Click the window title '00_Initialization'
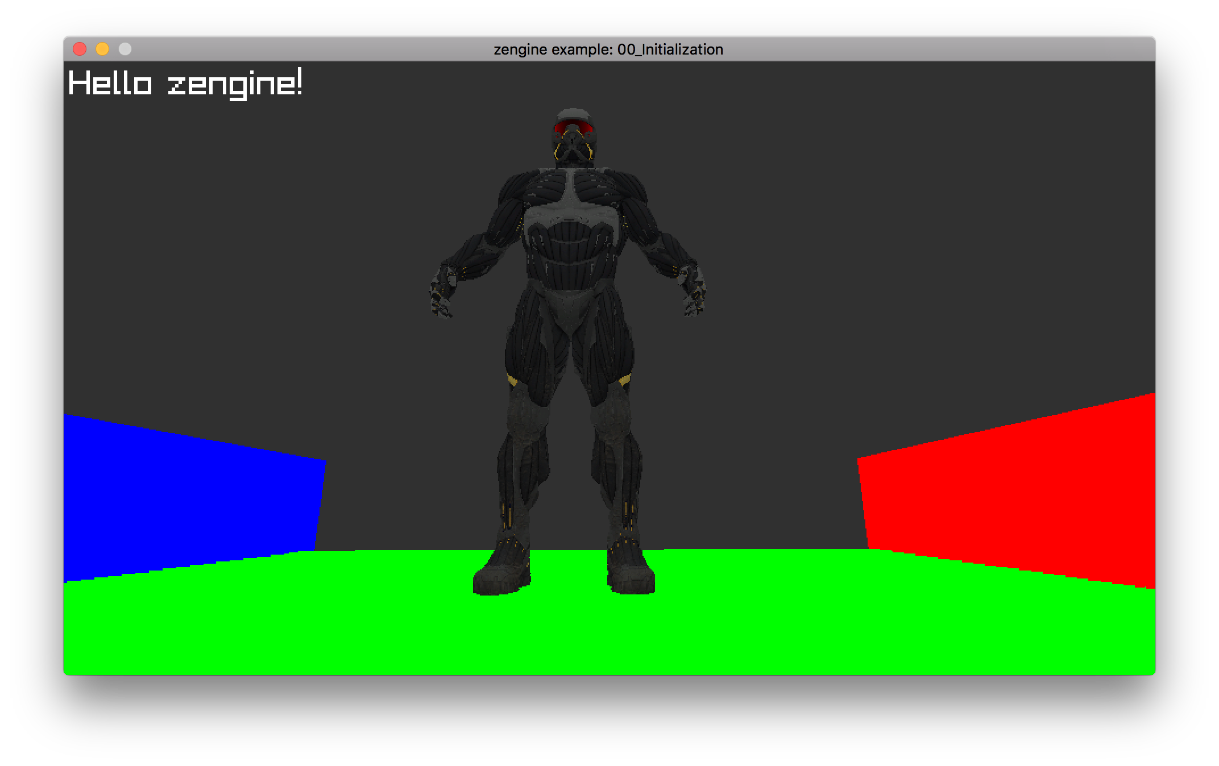 [x=670, y=50]
